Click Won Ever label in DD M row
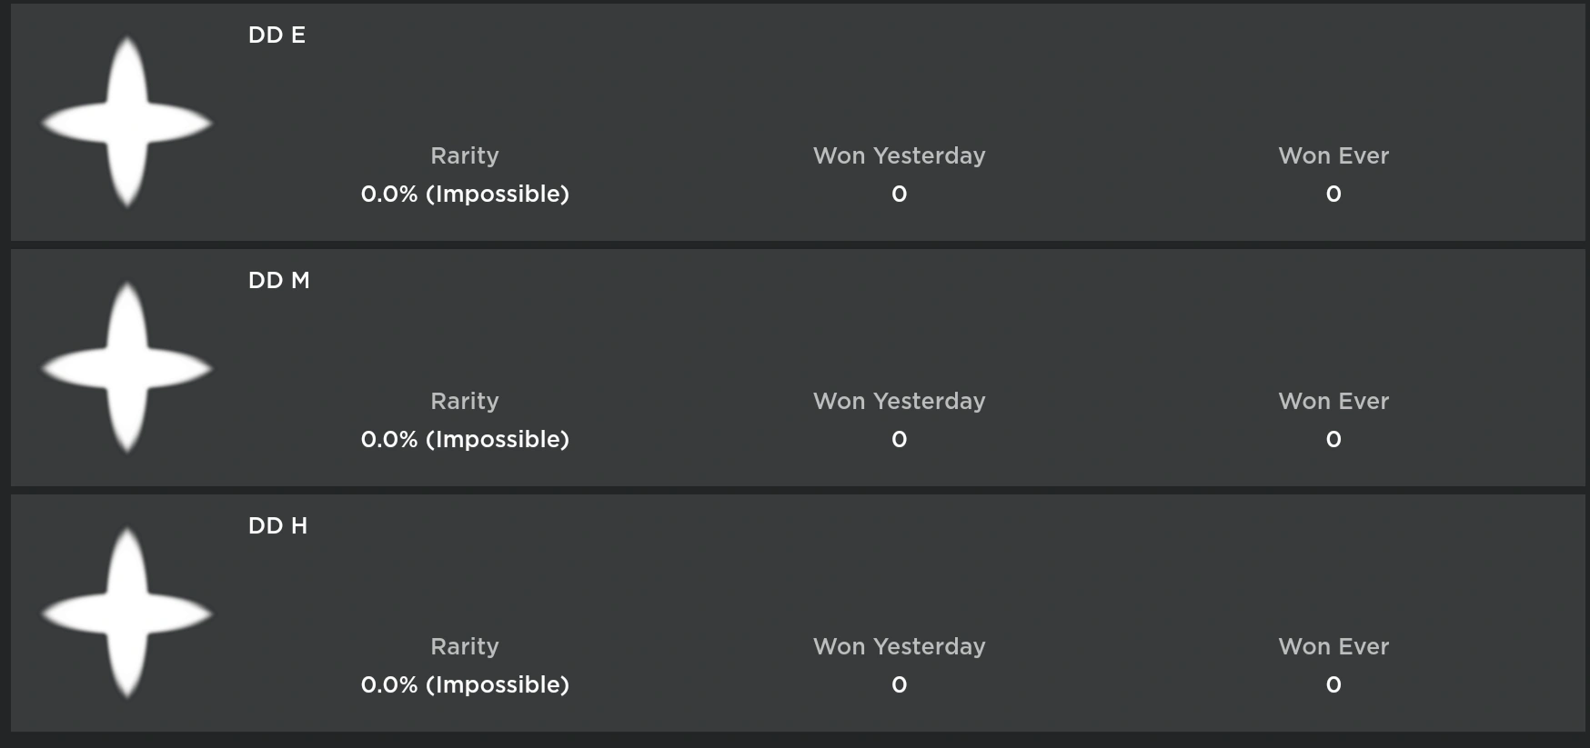Screen dimensions: 1590x748 click(x=1333, y=401)
